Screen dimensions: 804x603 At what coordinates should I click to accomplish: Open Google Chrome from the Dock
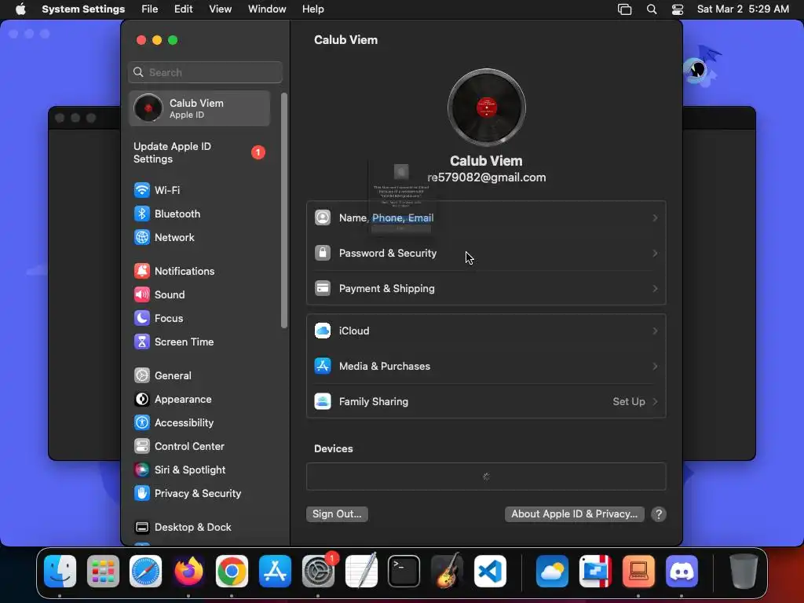(x=232, y=572)
